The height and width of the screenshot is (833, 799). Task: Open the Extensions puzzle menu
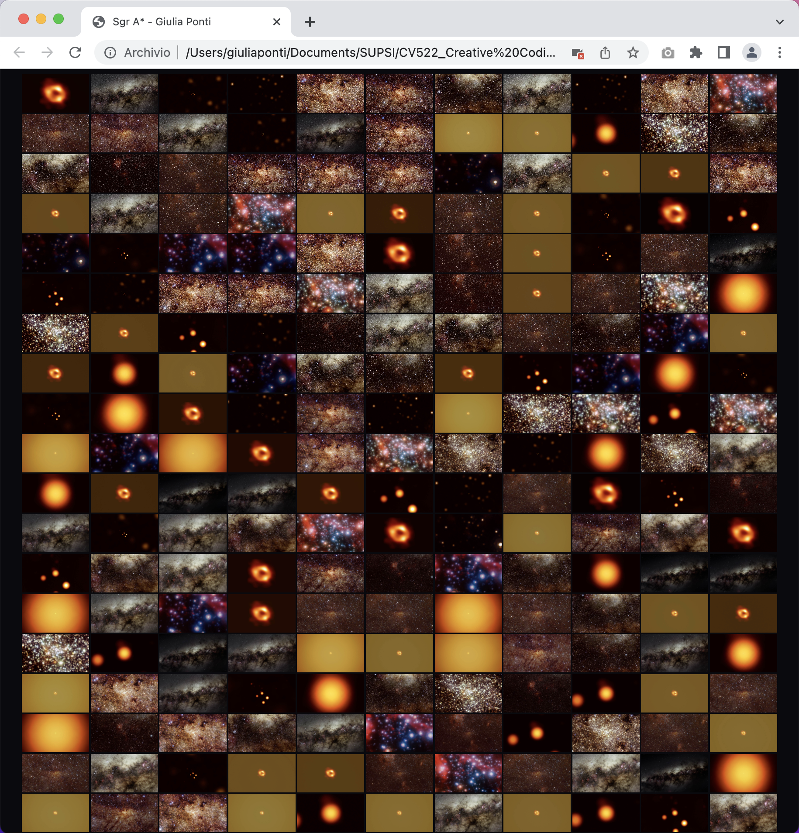tap(696, 53)
